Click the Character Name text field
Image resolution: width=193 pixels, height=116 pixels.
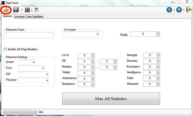tap(29, 35)
